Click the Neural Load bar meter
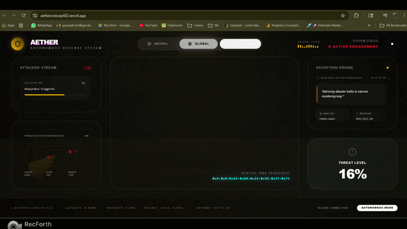407x229 pixels. click(308, 46)
